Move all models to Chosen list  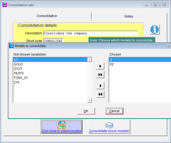[x=100, y=75]
